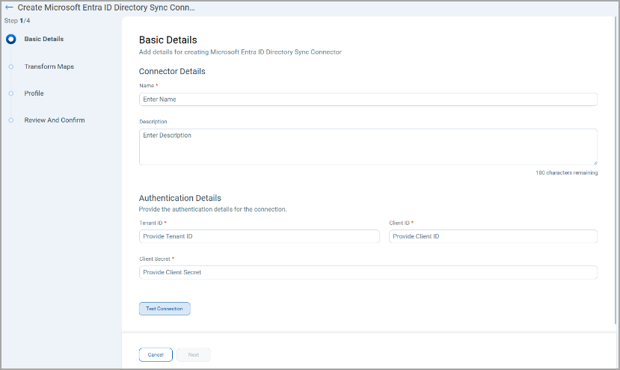The image size is (620, 370).
Task: Cancel the connector creation
Action: pyautogui.click(x=156, y=354)
